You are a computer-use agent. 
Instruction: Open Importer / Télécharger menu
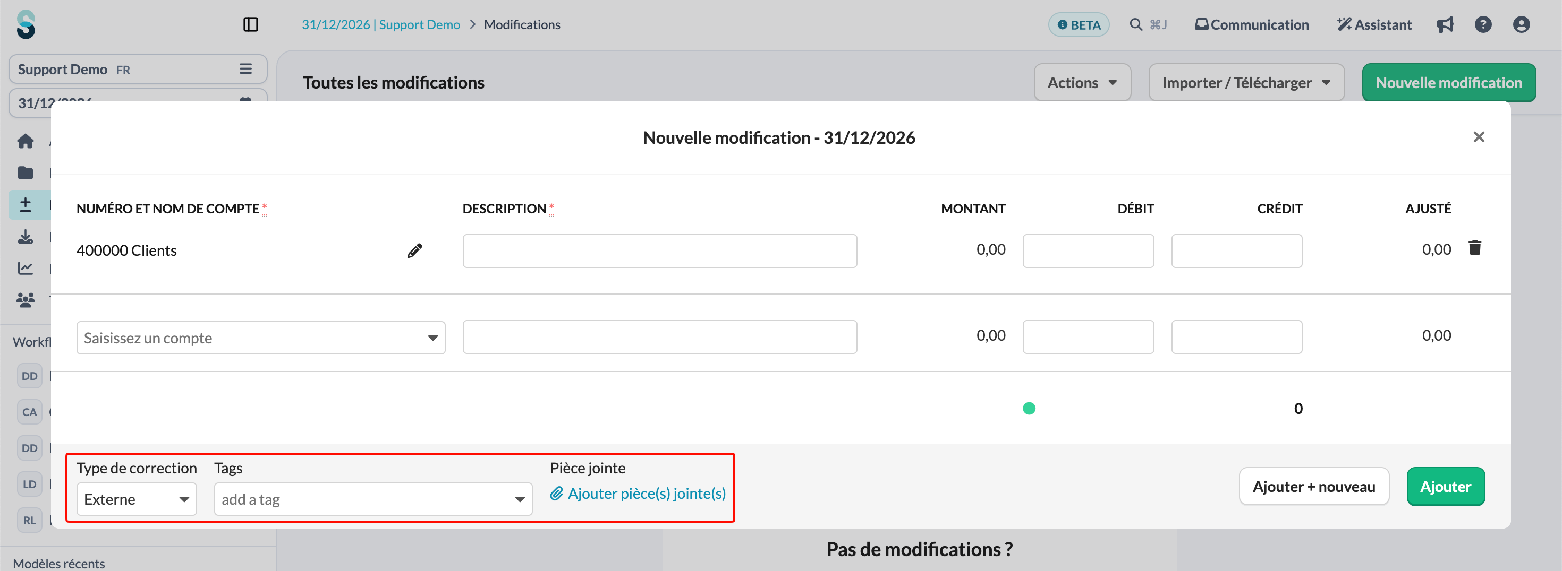(x=1246, y=83)
